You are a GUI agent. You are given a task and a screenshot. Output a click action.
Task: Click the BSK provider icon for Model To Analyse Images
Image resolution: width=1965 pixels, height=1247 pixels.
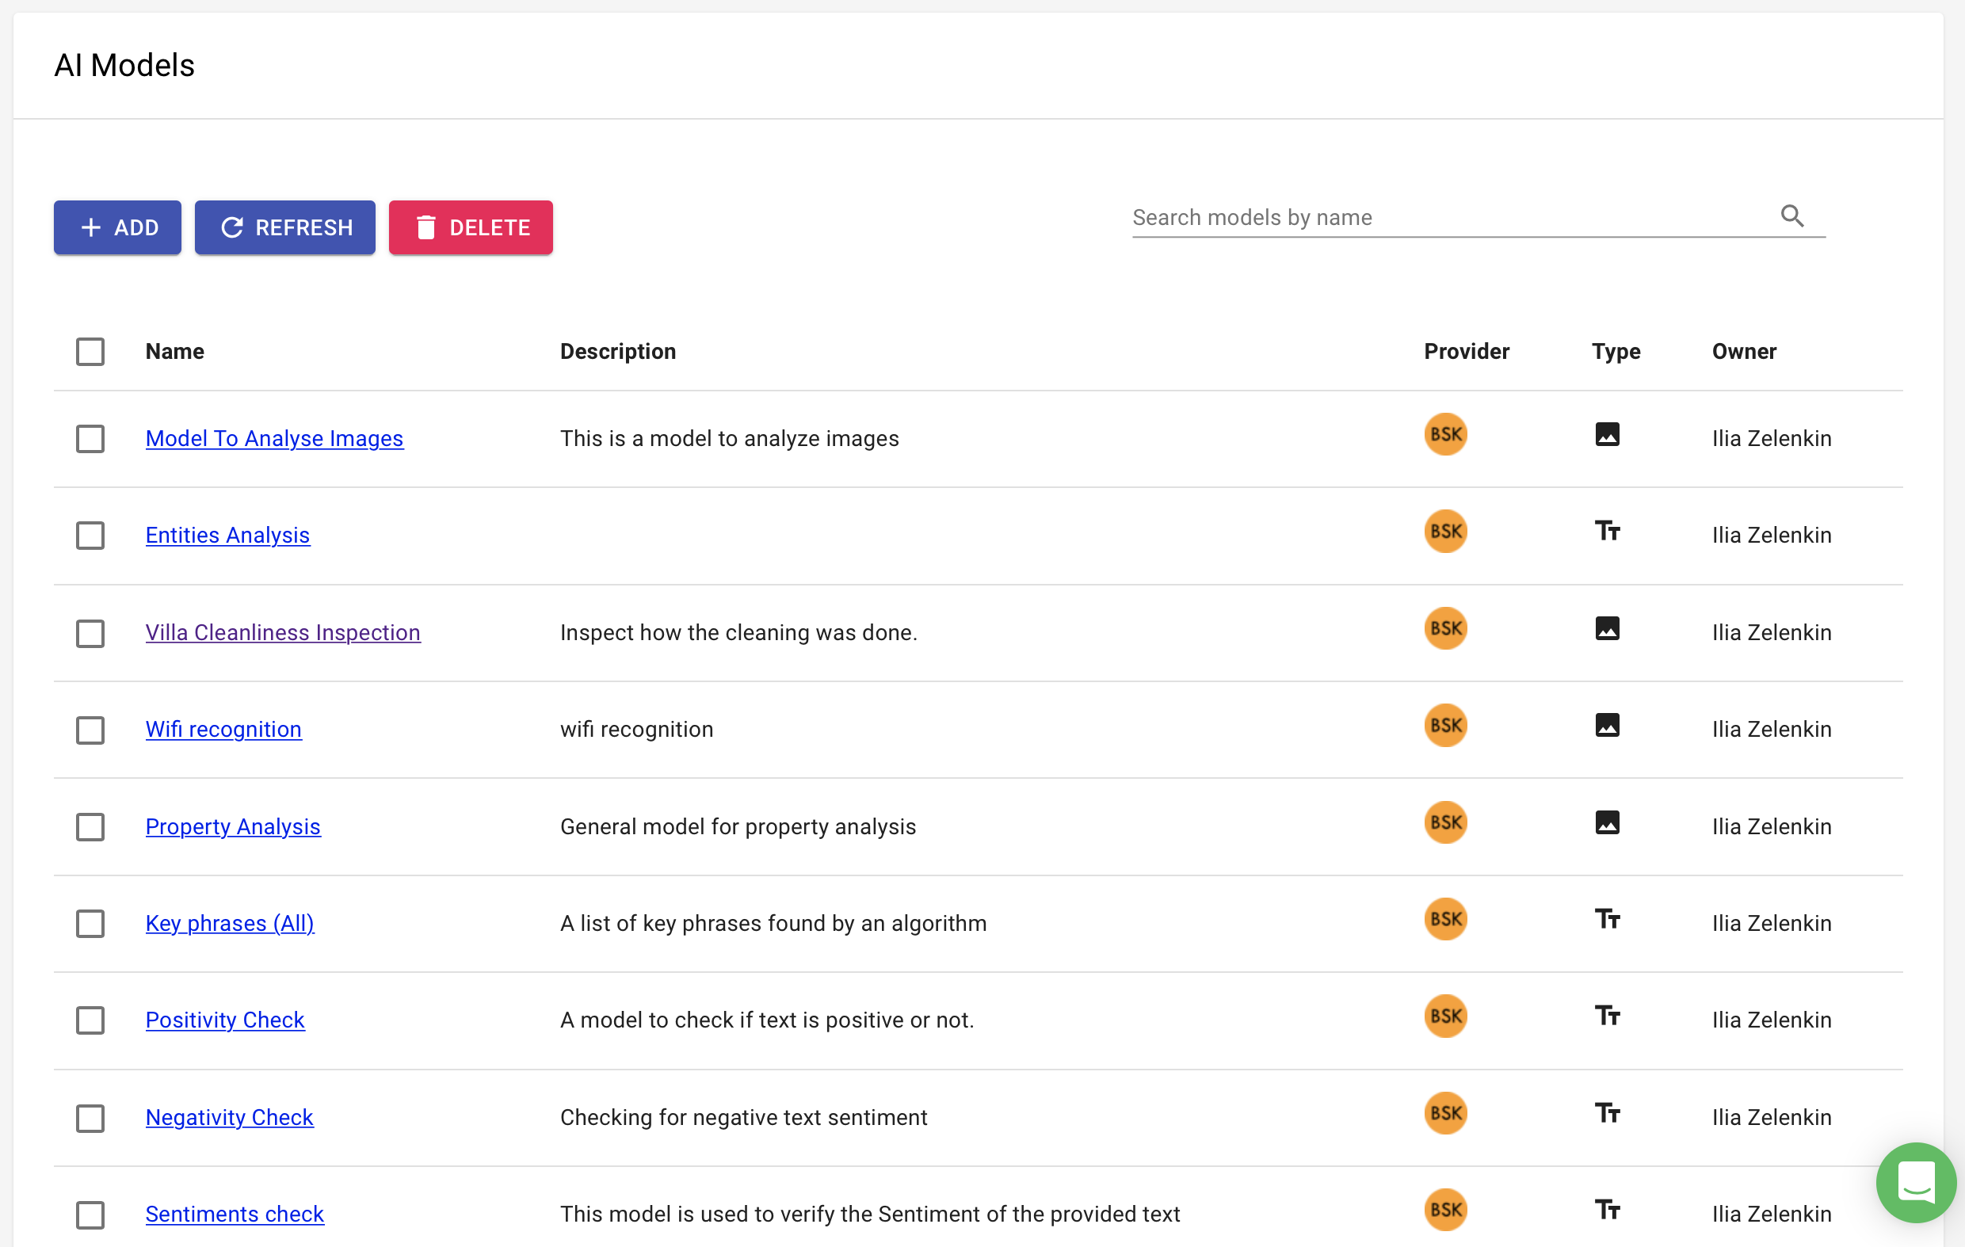pyautogui.click(x=1445, y=434)
